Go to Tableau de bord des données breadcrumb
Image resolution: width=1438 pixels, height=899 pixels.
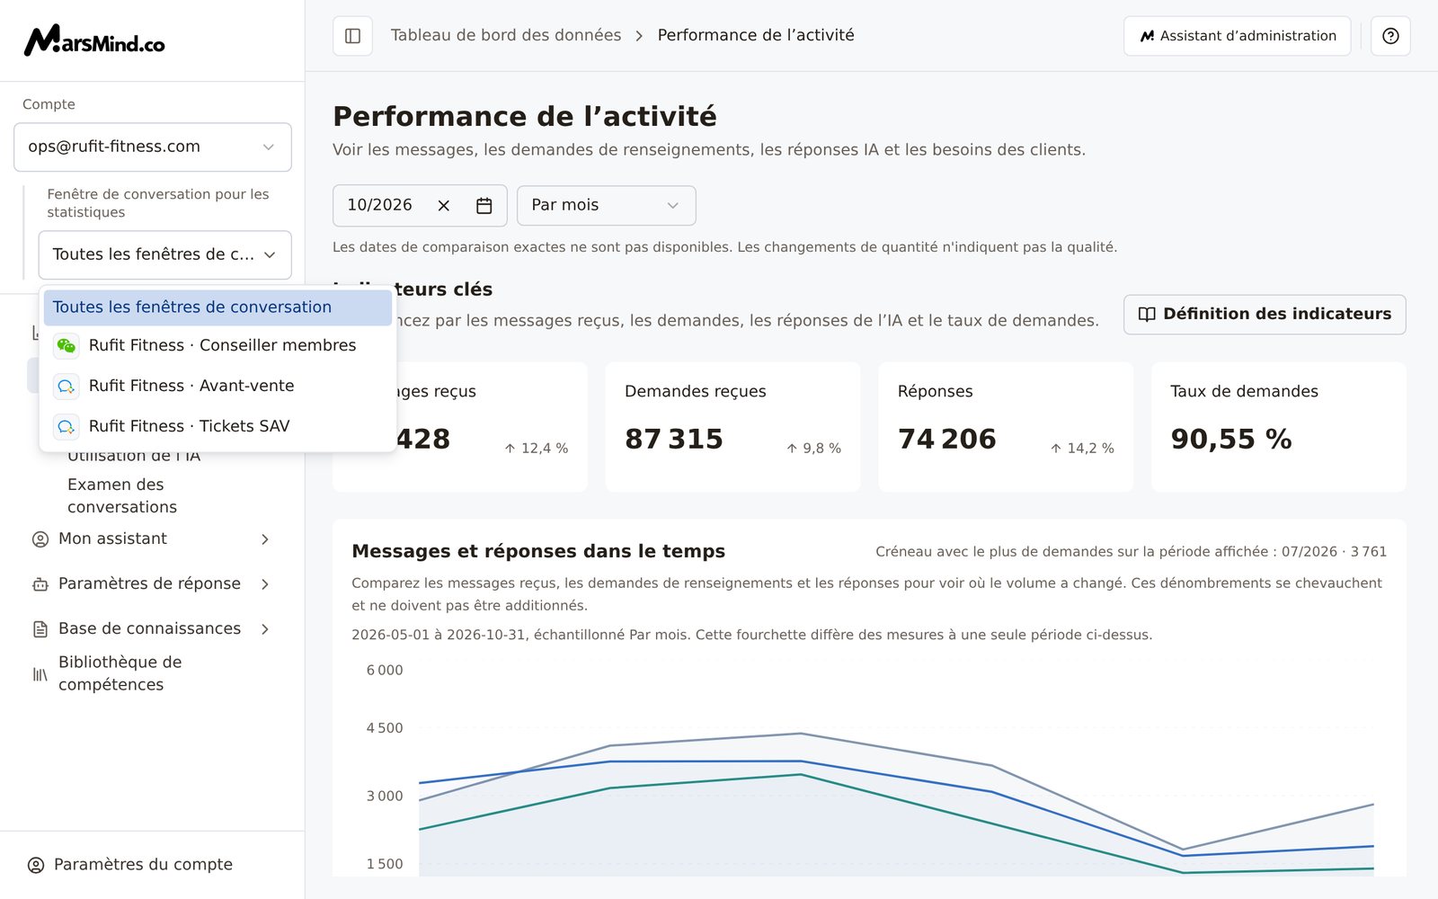tap(506, 35)
